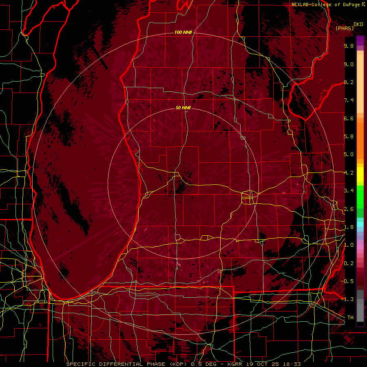Click the -1.3 legend value
The width and height of the screenshot is (367, 367).
point(349,299)
